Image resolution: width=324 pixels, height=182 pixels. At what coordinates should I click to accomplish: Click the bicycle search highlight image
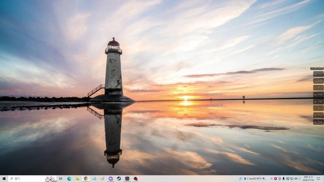pyautogui.click(x=50, y=179)
